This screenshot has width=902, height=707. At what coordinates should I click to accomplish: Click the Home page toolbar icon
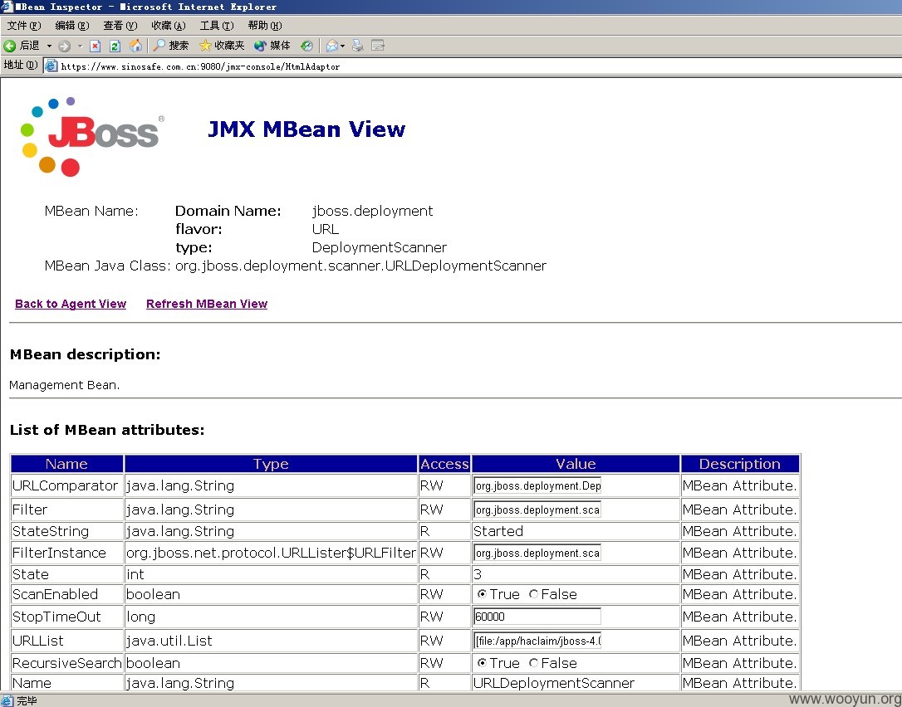135,46
